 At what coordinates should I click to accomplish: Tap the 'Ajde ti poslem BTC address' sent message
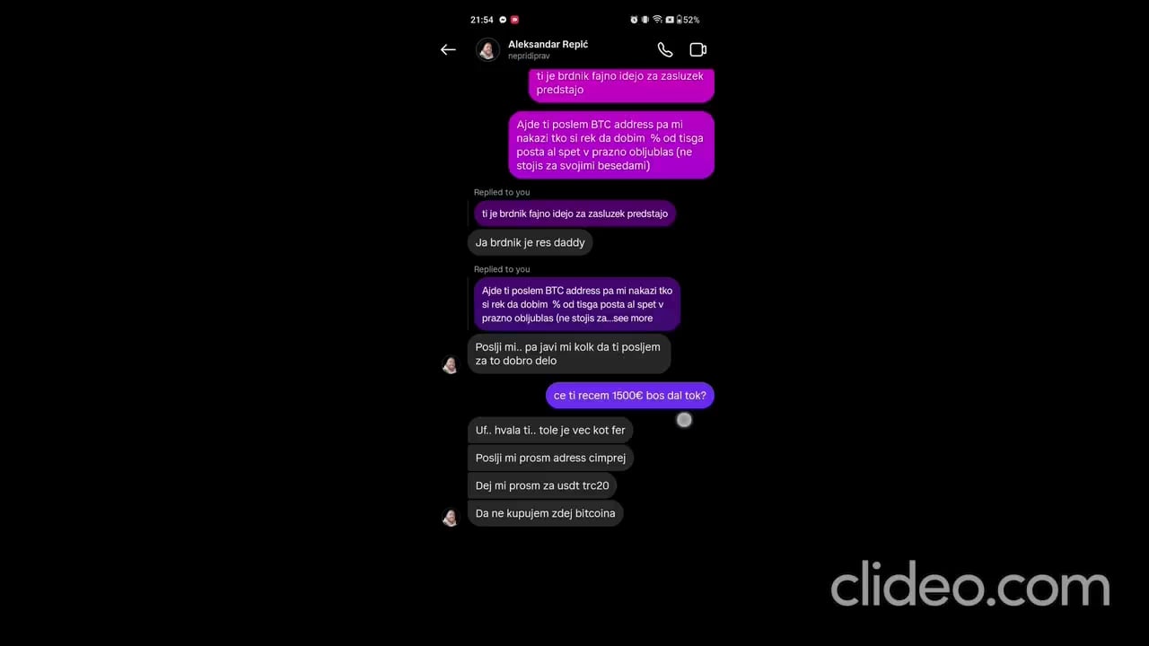pyautogui.click(x=611, y=145)
